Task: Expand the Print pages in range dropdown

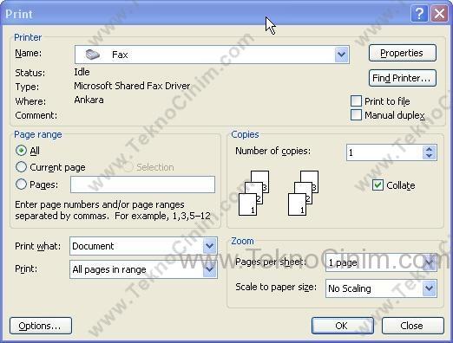Action: (209, 269)
